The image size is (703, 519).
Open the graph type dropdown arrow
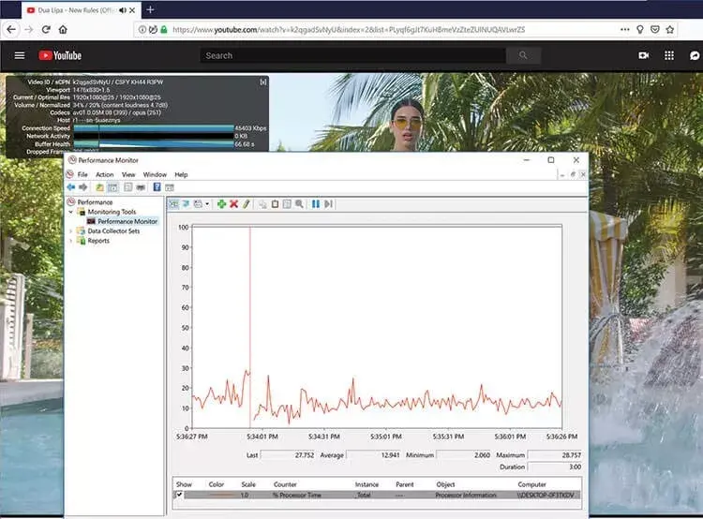coord(207,204)
